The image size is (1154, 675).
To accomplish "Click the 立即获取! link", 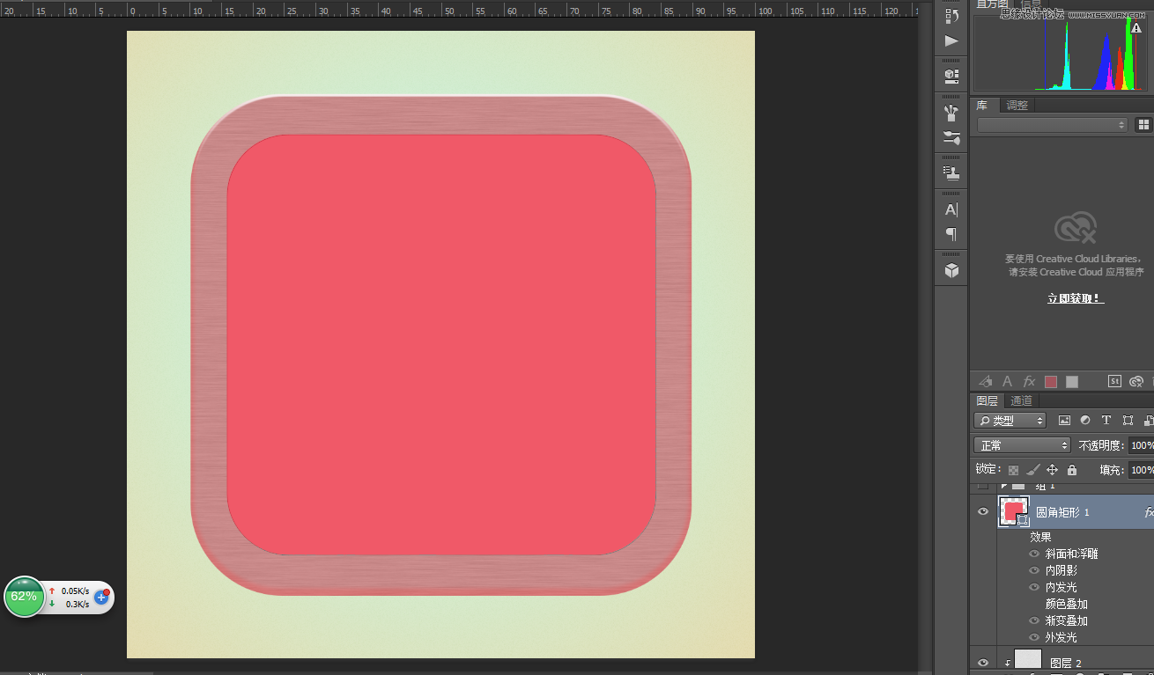I will [1075, 298].
